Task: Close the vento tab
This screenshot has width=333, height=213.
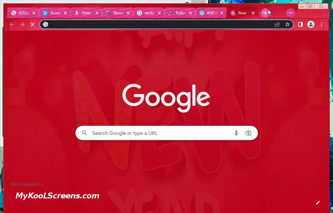Action: coord(159,13)
